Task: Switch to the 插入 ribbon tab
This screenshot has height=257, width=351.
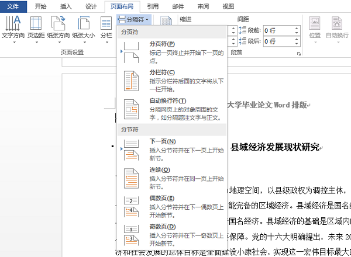Action: 66,6
